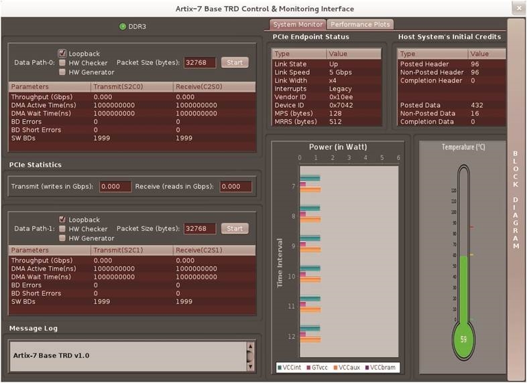Viewport: 527px width, 383px height.
Task: Click teal VCCint bar at interval 7
Action: tap(310, 178)
